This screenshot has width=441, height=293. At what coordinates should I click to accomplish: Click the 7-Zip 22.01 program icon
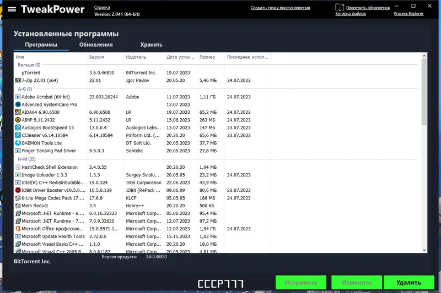(x=18, y=80)
